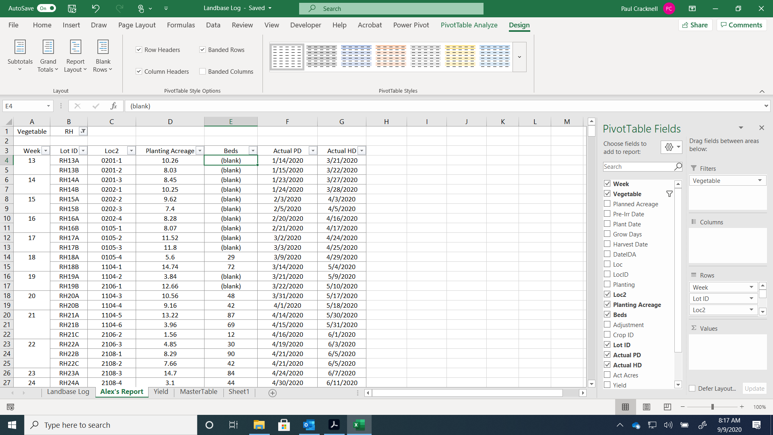
Task: Open the Report Layout menu
Action: pos(75,56)
